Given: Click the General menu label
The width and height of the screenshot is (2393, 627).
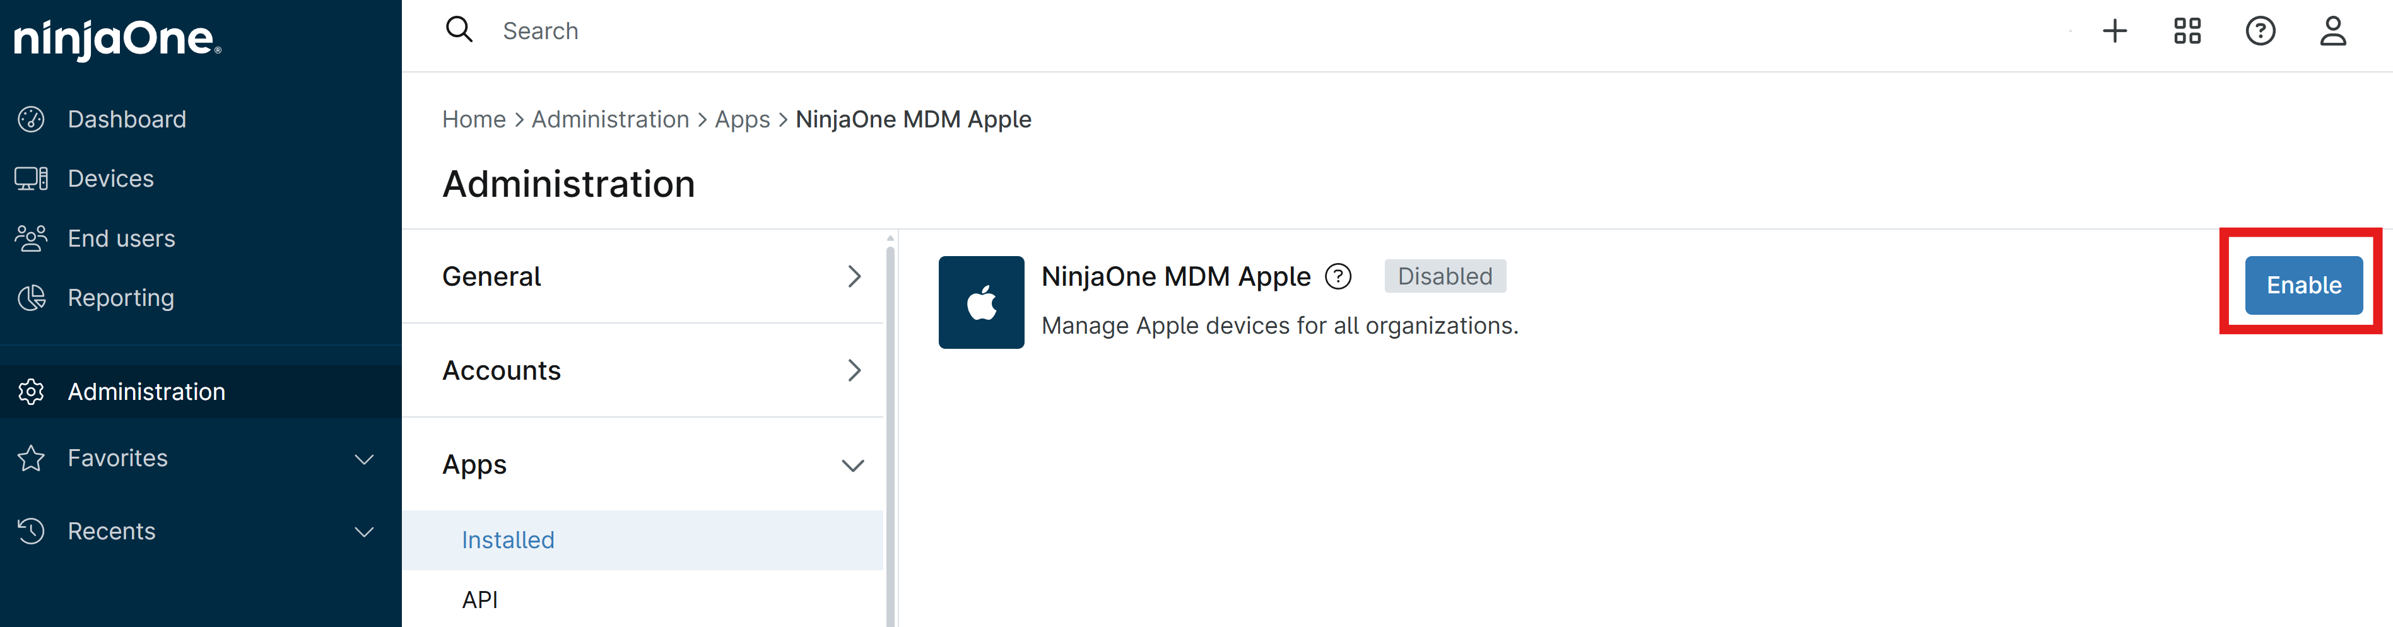Looking at the screenshot, I should (x=491, y=276).
